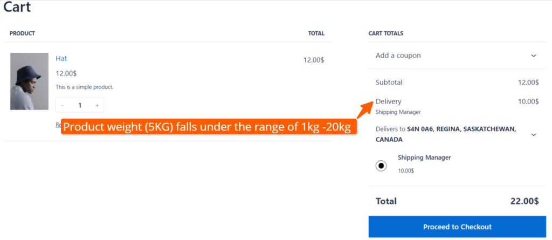Image resolution: width=552 pixels, height=240 pixels.
Task: Click the Hat product thumbnail image
Action: click(x=29, y=81)
